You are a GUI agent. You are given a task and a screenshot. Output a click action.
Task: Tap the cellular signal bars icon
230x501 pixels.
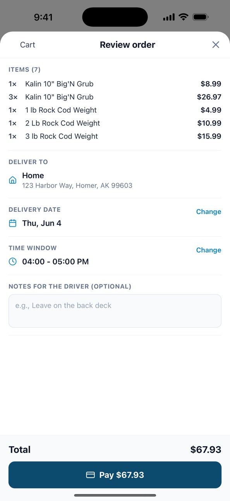[x=169, y=17]
